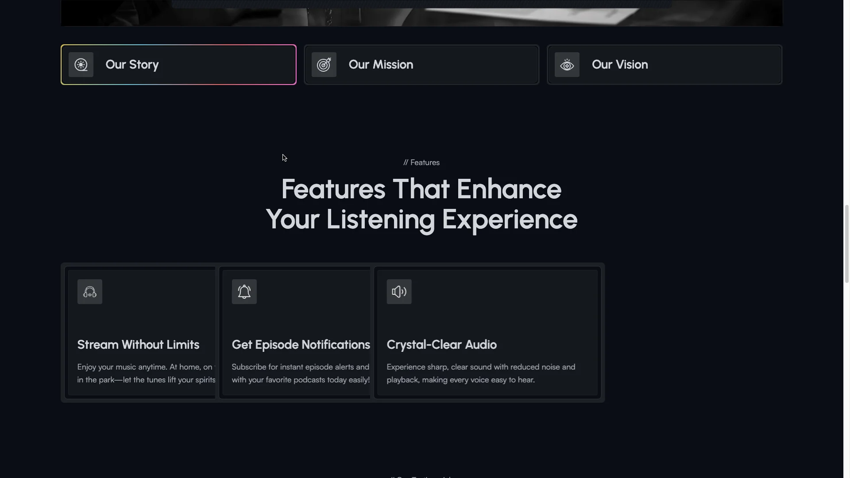Click the '// Features' section label
This screenshot has width=850, height=478.
[x=421, y=162]
